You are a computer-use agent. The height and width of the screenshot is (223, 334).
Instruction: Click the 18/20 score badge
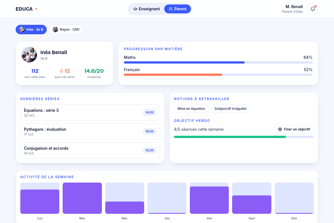149,132
